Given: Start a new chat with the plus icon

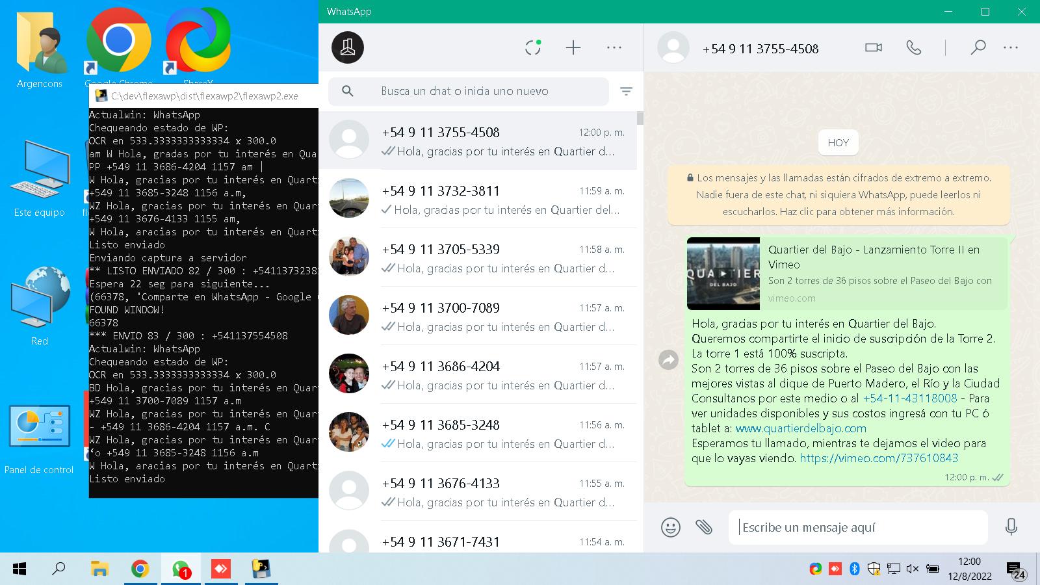Looking at the screenshot, I should 573,47.
